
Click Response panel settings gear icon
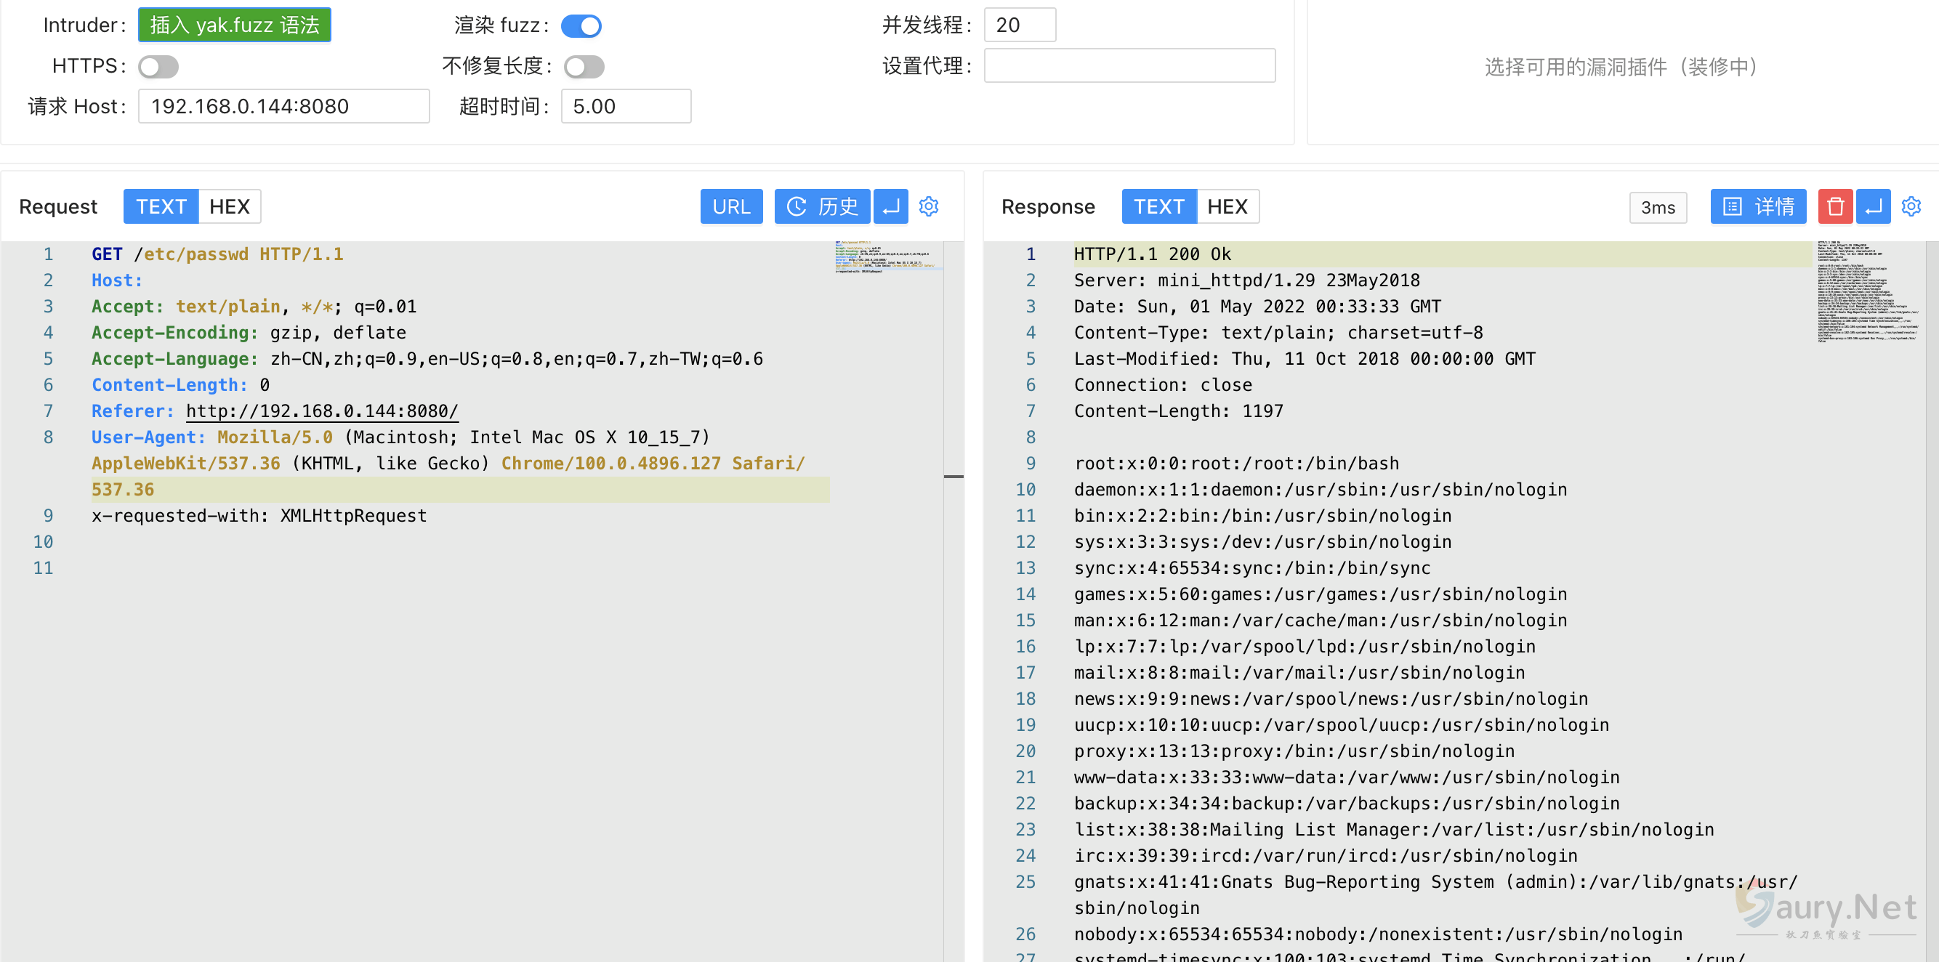(1911, 206)
